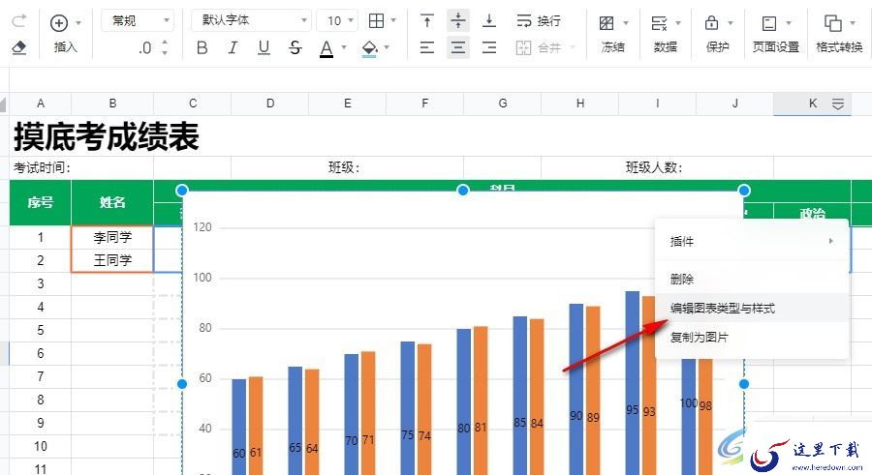The height and width of the screenshot is (475, 872).
Task: Toggle italic formatting I icon
Action: [x=233, y=48]
